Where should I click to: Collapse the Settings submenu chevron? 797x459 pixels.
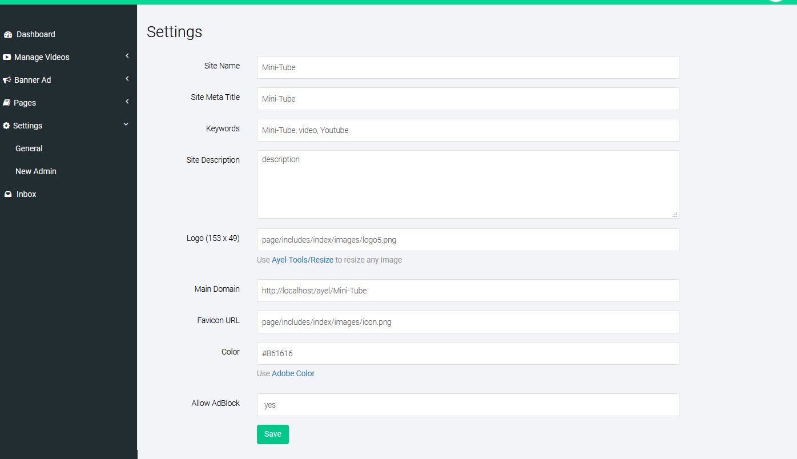click(126, 124)
